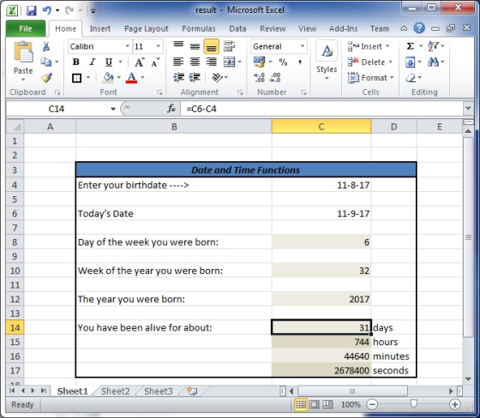Screen dimensions: 480x418
Task: Click the Orientation icon
Action: (x=217, y=78)
